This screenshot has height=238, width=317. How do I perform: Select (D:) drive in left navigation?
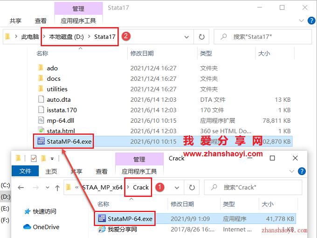pyautogui.click(x=6, y=197)
